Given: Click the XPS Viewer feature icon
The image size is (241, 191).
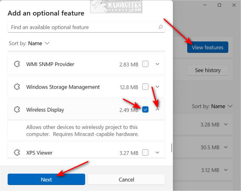Looking at the screenshot, I should (17, 153).
